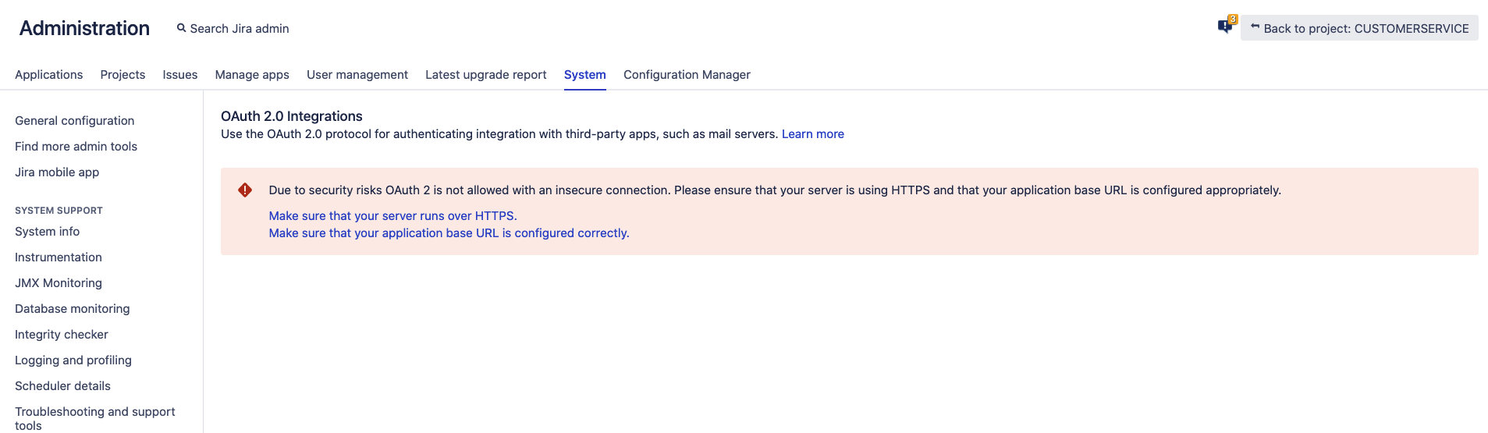Open Instrumentation in sidebar
The width and height of the screenshot is (1488, 433).
point(59,257)
